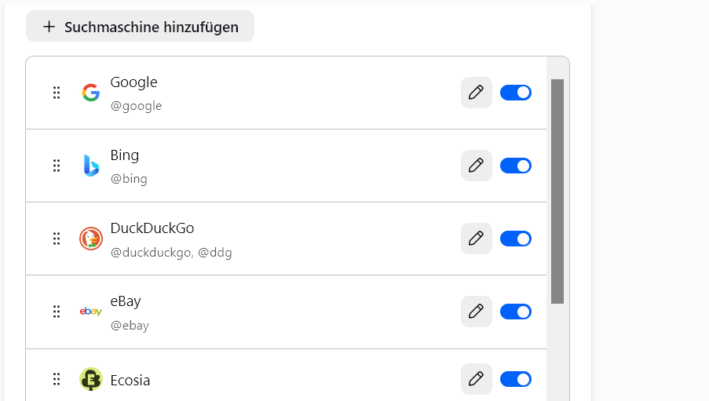
Task: Select the Ecosia row drag handle
Action: click(57, 379)
